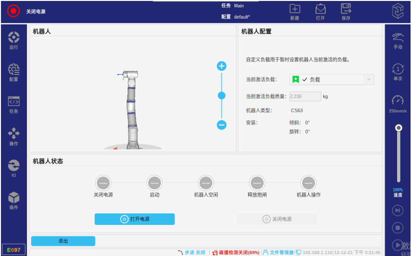Open the IO sidebar page
This screenshot has width=412, height=256.
coord(14,168)
